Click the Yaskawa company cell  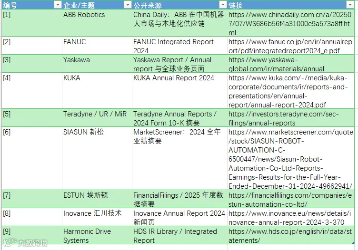click(97, 64)
